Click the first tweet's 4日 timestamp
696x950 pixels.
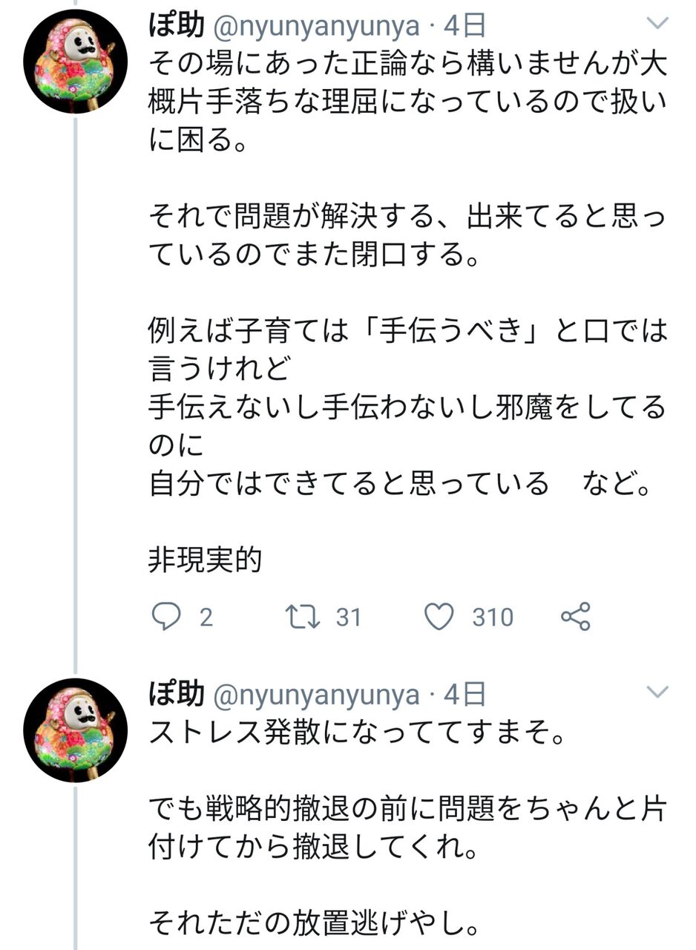(x=464, y=27)
